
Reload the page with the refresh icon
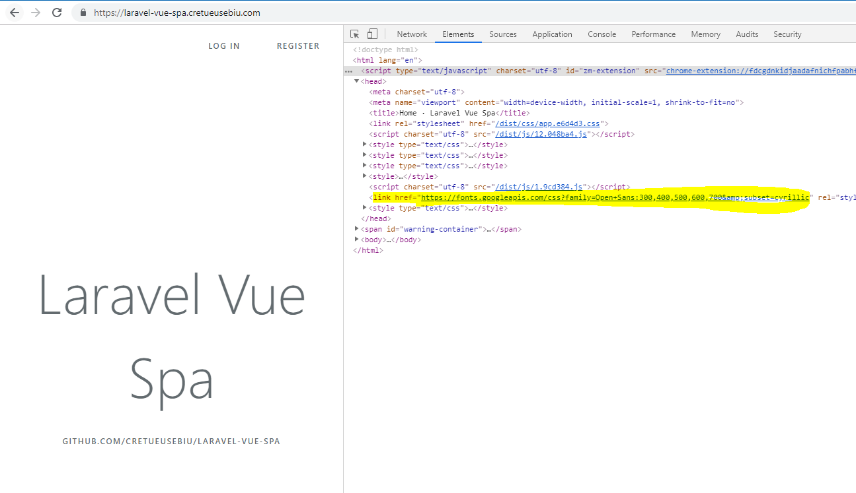[x=57, y=12]
